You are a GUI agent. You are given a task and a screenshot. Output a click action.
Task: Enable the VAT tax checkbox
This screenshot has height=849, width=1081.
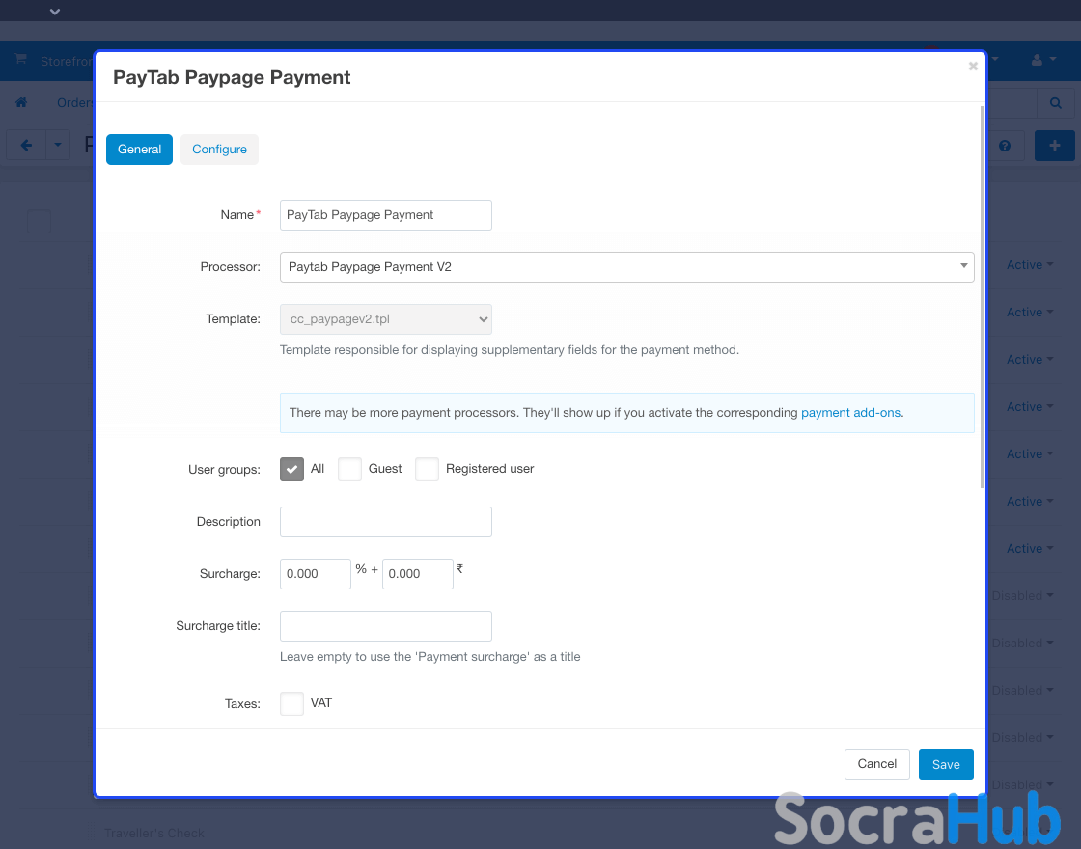(x=291, y=703)
